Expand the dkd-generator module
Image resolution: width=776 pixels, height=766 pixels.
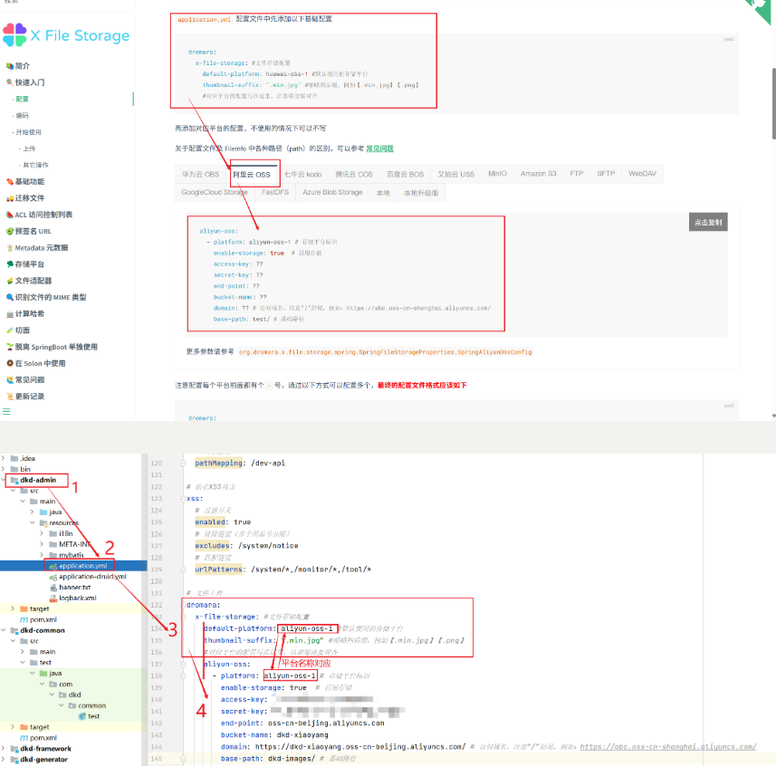4,760
